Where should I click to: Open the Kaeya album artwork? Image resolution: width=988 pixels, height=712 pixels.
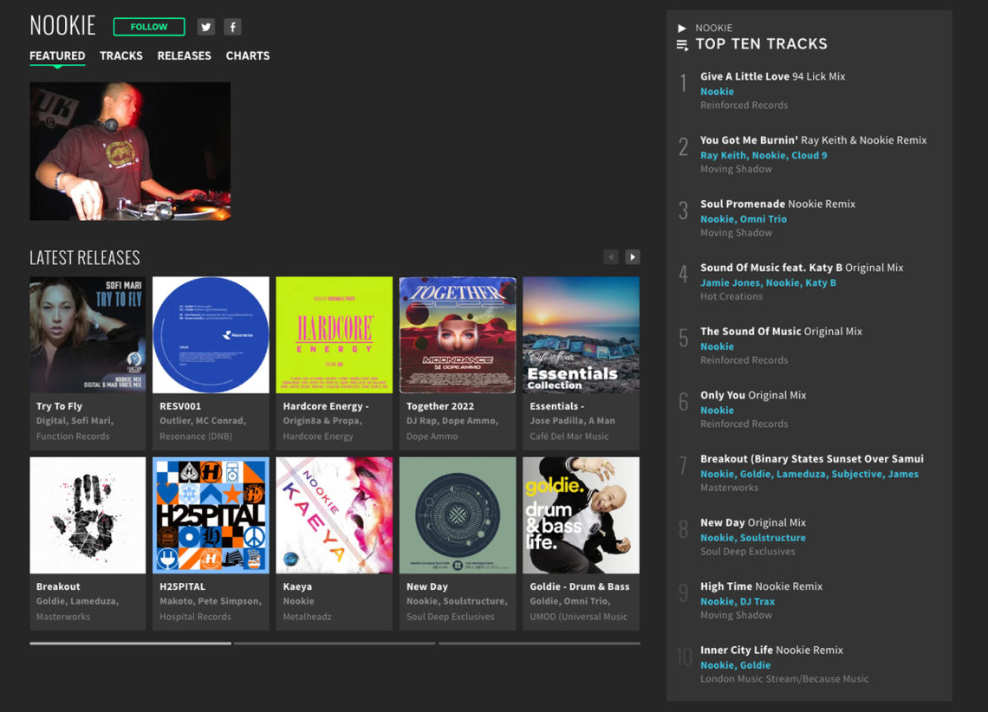click(x=334, y=515)
